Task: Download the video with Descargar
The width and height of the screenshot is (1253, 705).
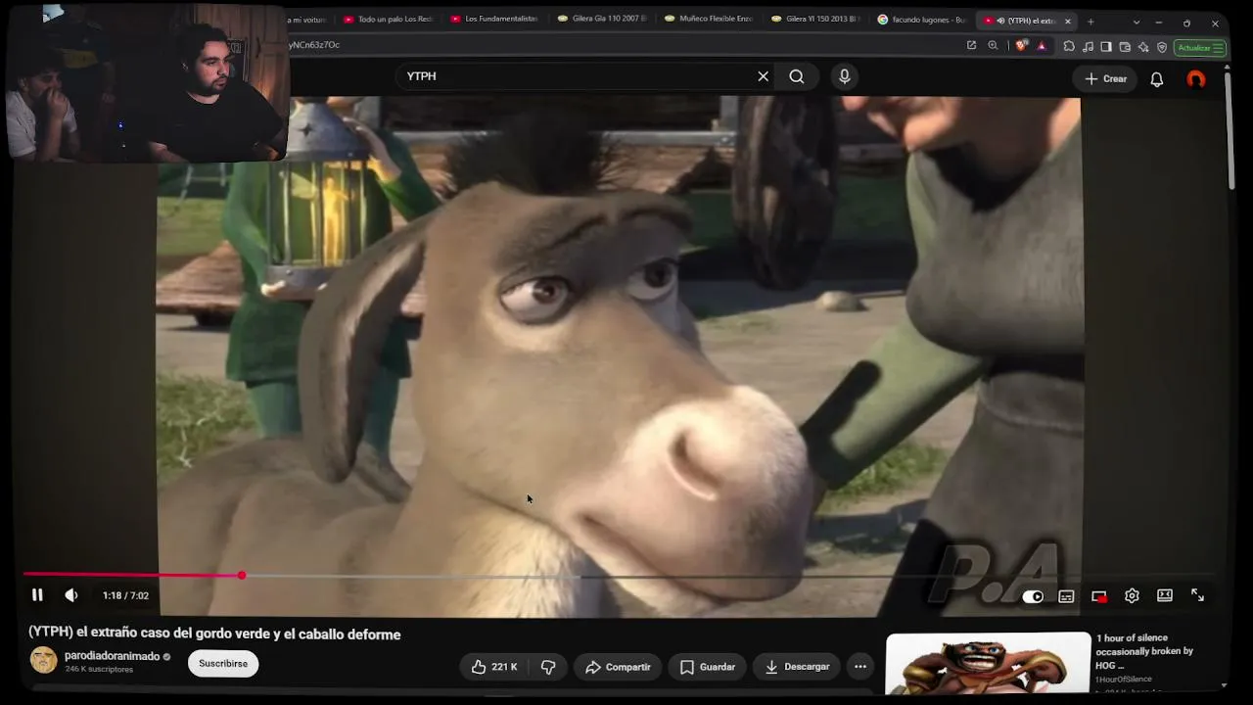Action: 797,667
